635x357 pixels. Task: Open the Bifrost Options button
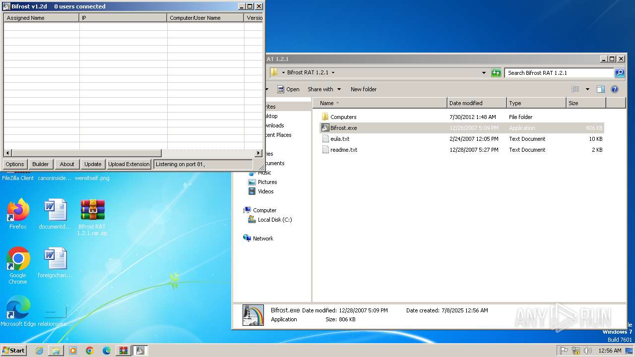click(x=15, y=164)
